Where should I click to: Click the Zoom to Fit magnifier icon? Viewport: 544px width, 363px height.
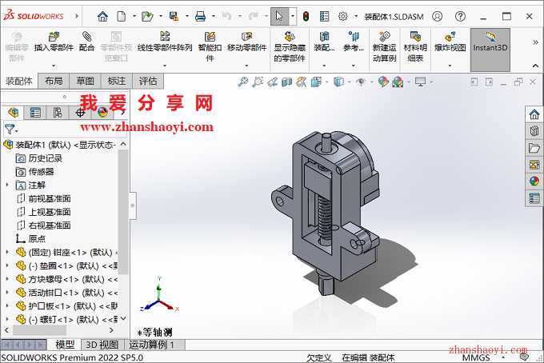pos(242,82)
